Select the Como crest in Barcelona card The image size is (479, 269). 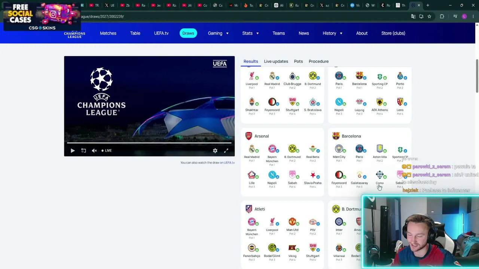(x=380, y=175)
